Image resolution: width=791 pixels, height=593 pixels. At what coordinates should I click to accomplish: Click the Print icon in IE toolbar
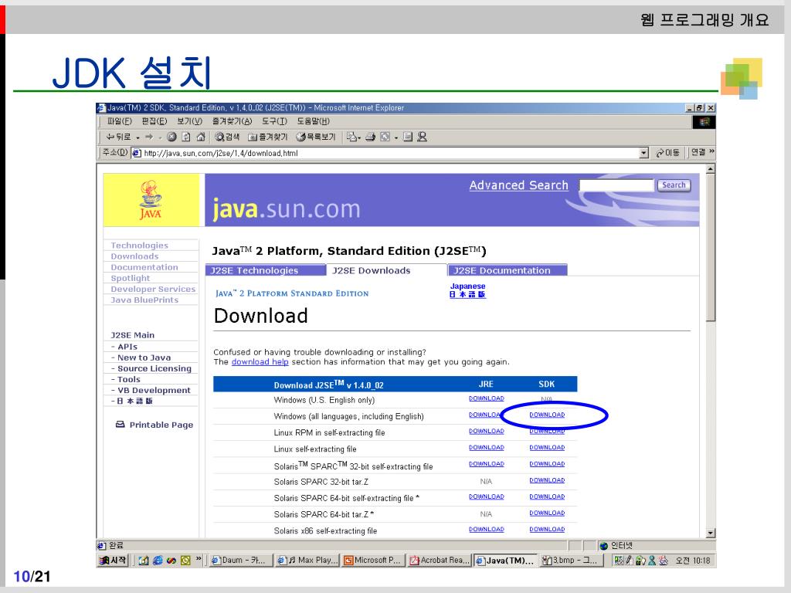click(x=370, y=137)
